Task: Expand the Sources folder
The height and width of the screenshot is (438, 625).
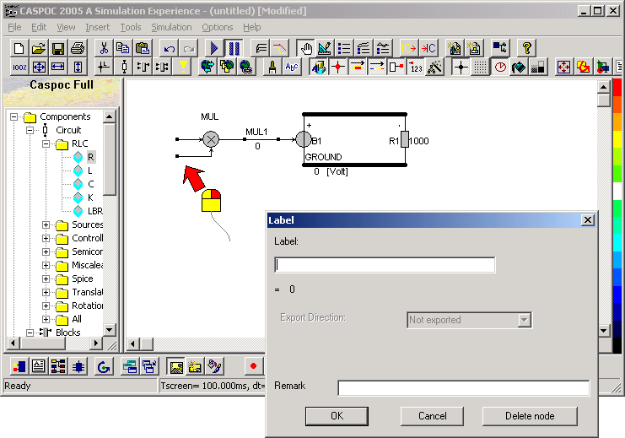Action: tap(46, 225)
